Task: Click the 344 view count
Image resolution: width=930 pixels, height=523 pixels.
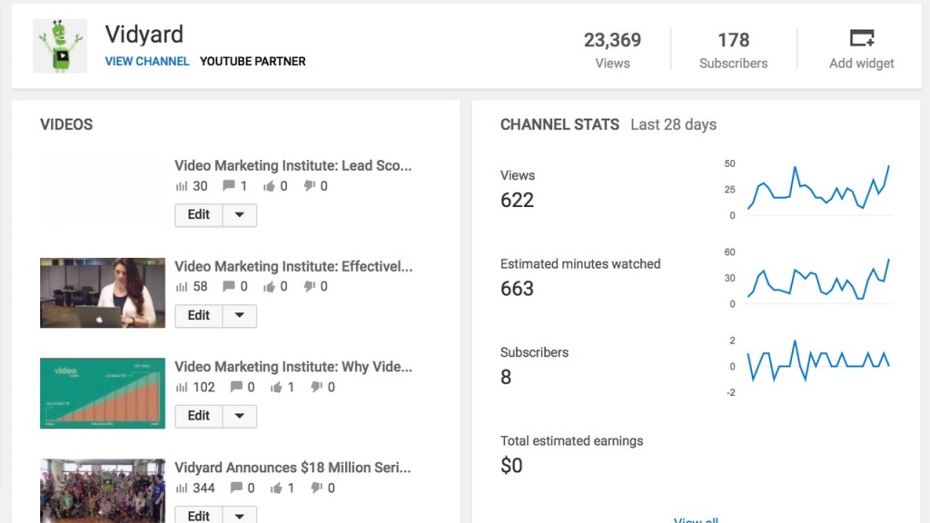Action: (203, 488)
